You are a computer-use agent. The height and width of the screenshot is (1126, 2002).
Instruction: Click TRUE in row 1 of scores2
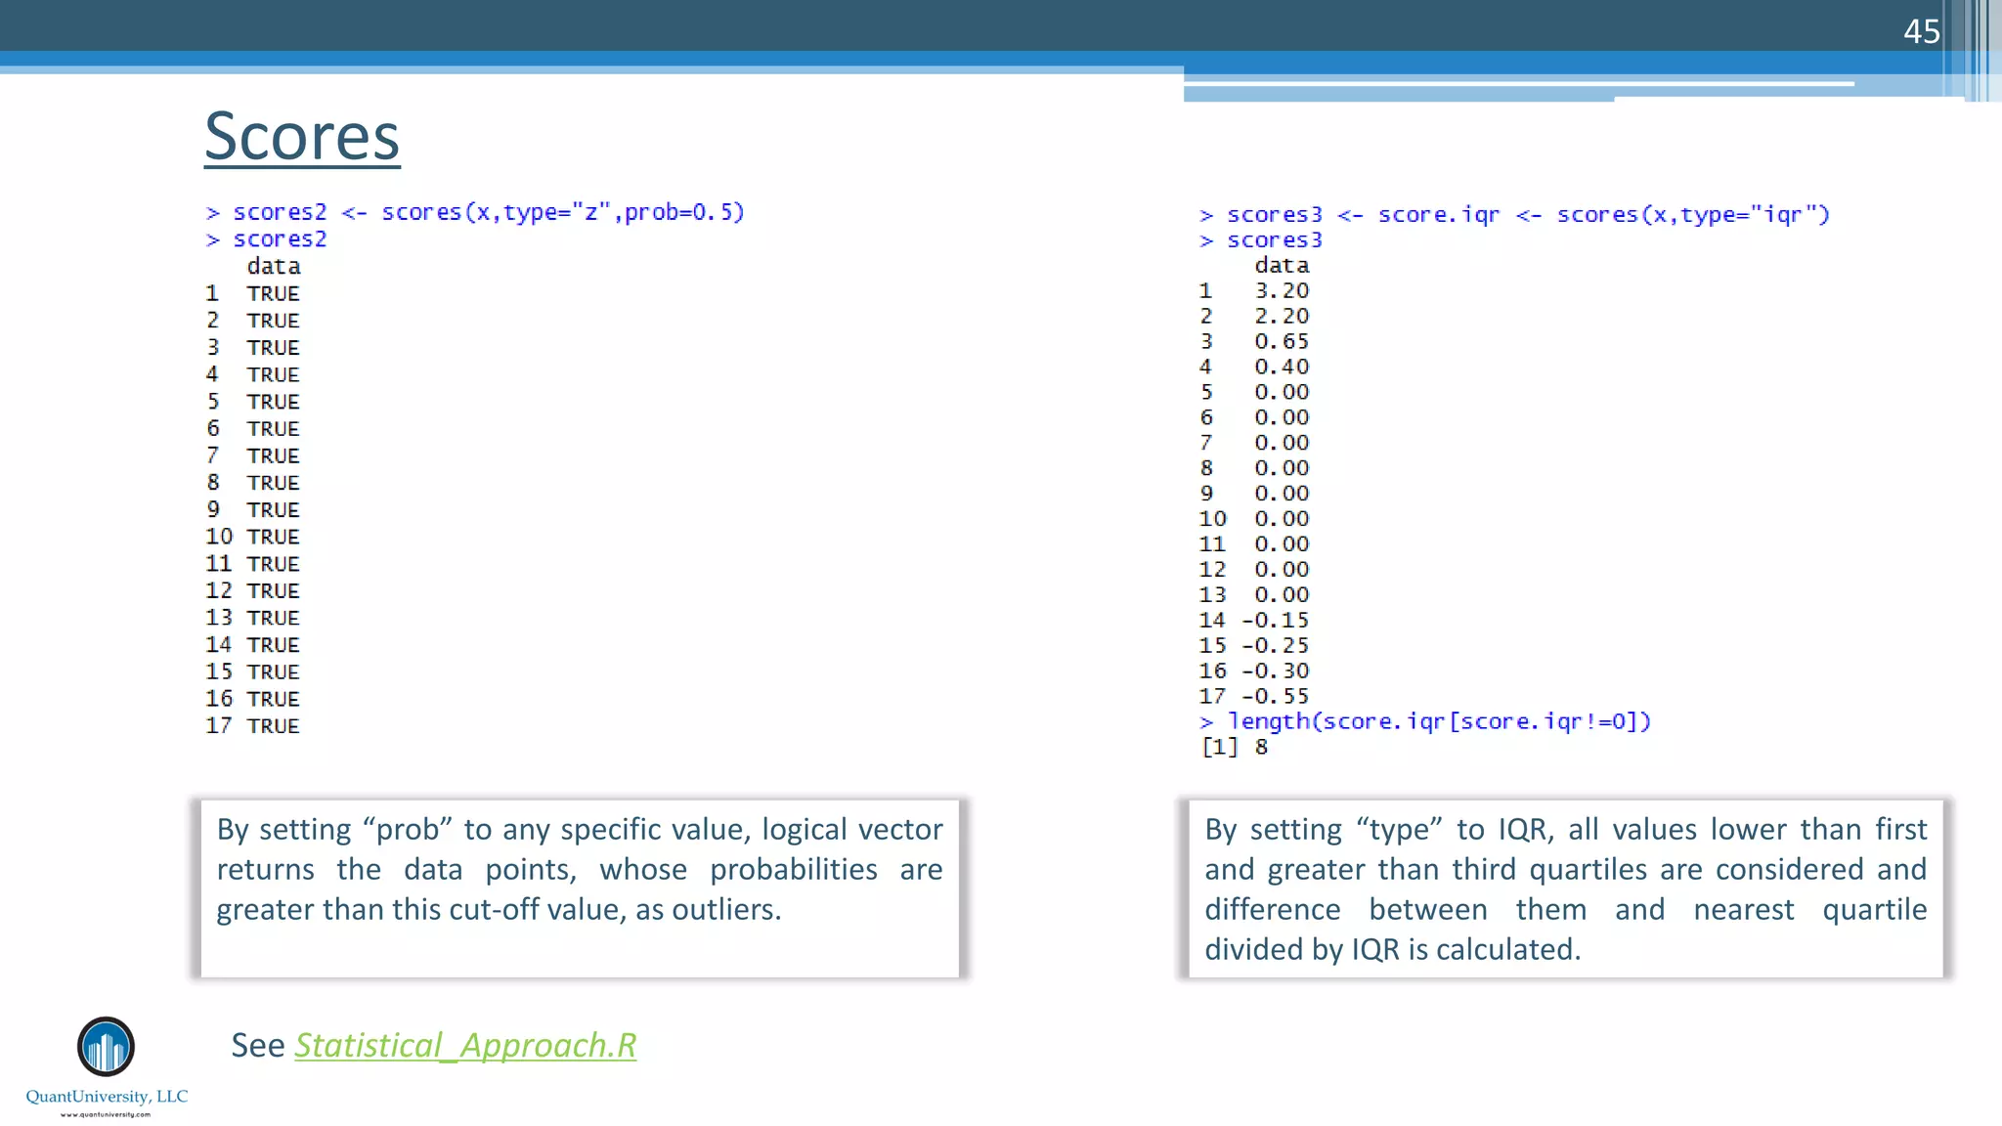click(x=273, y=293)
